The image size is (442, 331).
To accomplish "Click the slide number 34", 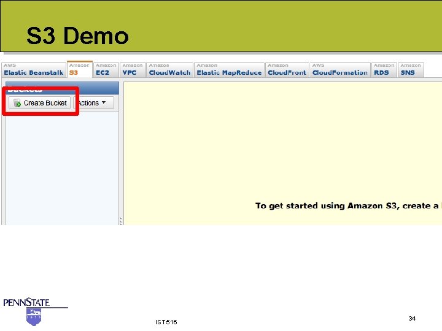I will coord(412,318).
